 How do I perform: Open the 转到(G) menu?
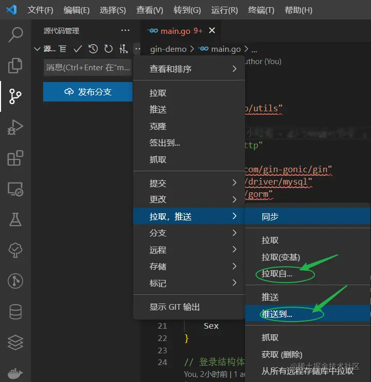(187, 10)
